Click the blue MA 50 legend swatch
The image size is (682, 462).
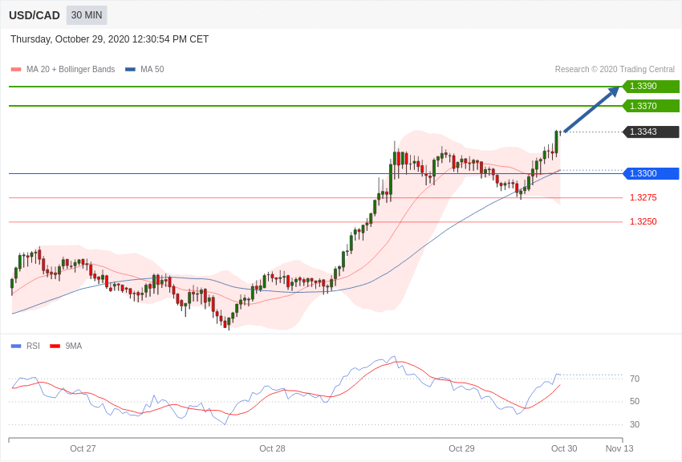coord(130,69)
